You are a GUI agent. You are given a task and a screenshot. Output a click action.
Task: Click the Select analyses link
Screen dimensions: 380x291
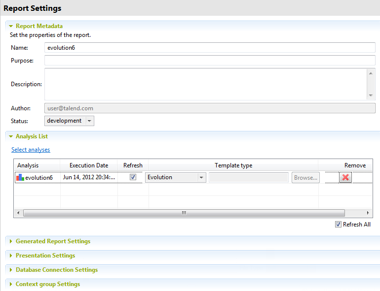click(31, 150)
